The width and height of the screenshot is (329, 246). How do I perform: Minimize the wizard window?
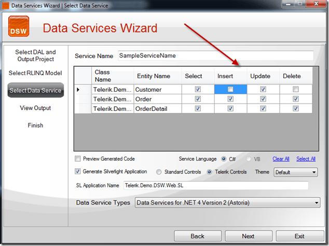(x=288, y=4)
